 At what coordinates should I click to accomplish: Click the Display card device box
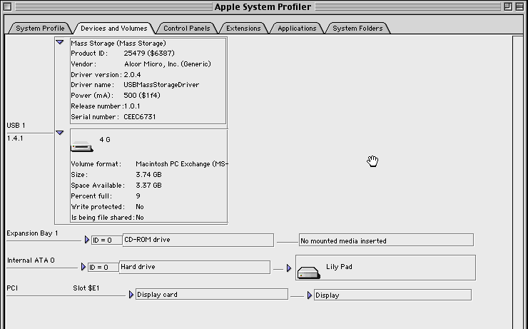pyautogui.click(x=212, y=294)
